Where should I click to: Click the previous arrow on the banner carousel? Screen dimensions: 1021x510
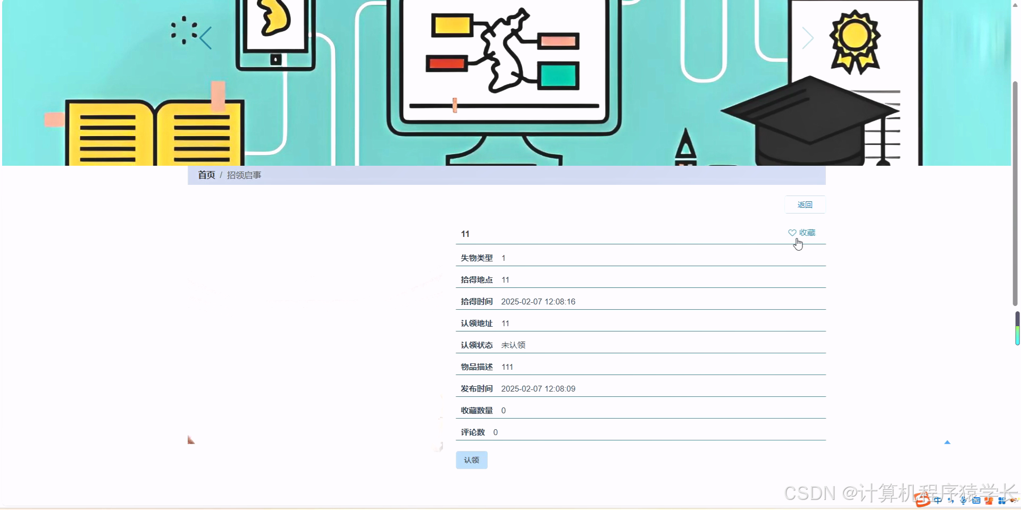[205, 37]
